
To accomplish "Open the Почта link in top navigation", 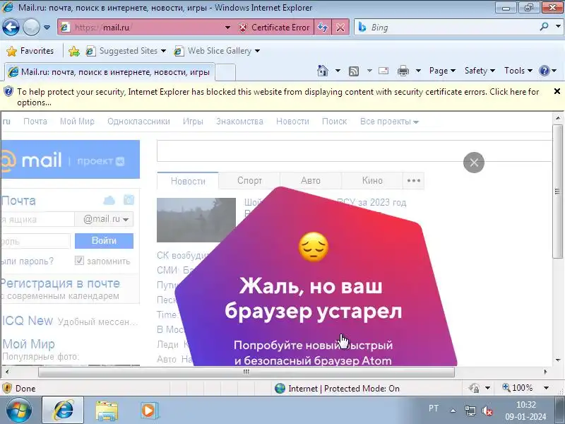I will pos(35,121).
